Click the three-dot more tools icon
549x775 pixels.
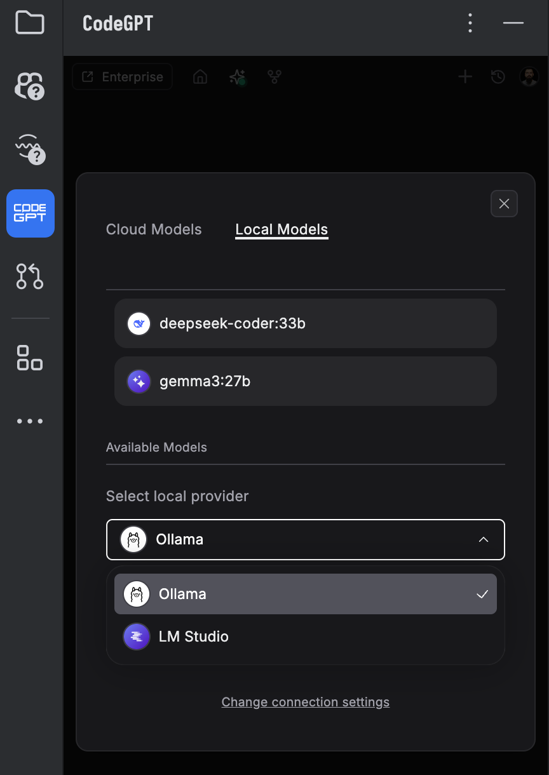(30, 421)
